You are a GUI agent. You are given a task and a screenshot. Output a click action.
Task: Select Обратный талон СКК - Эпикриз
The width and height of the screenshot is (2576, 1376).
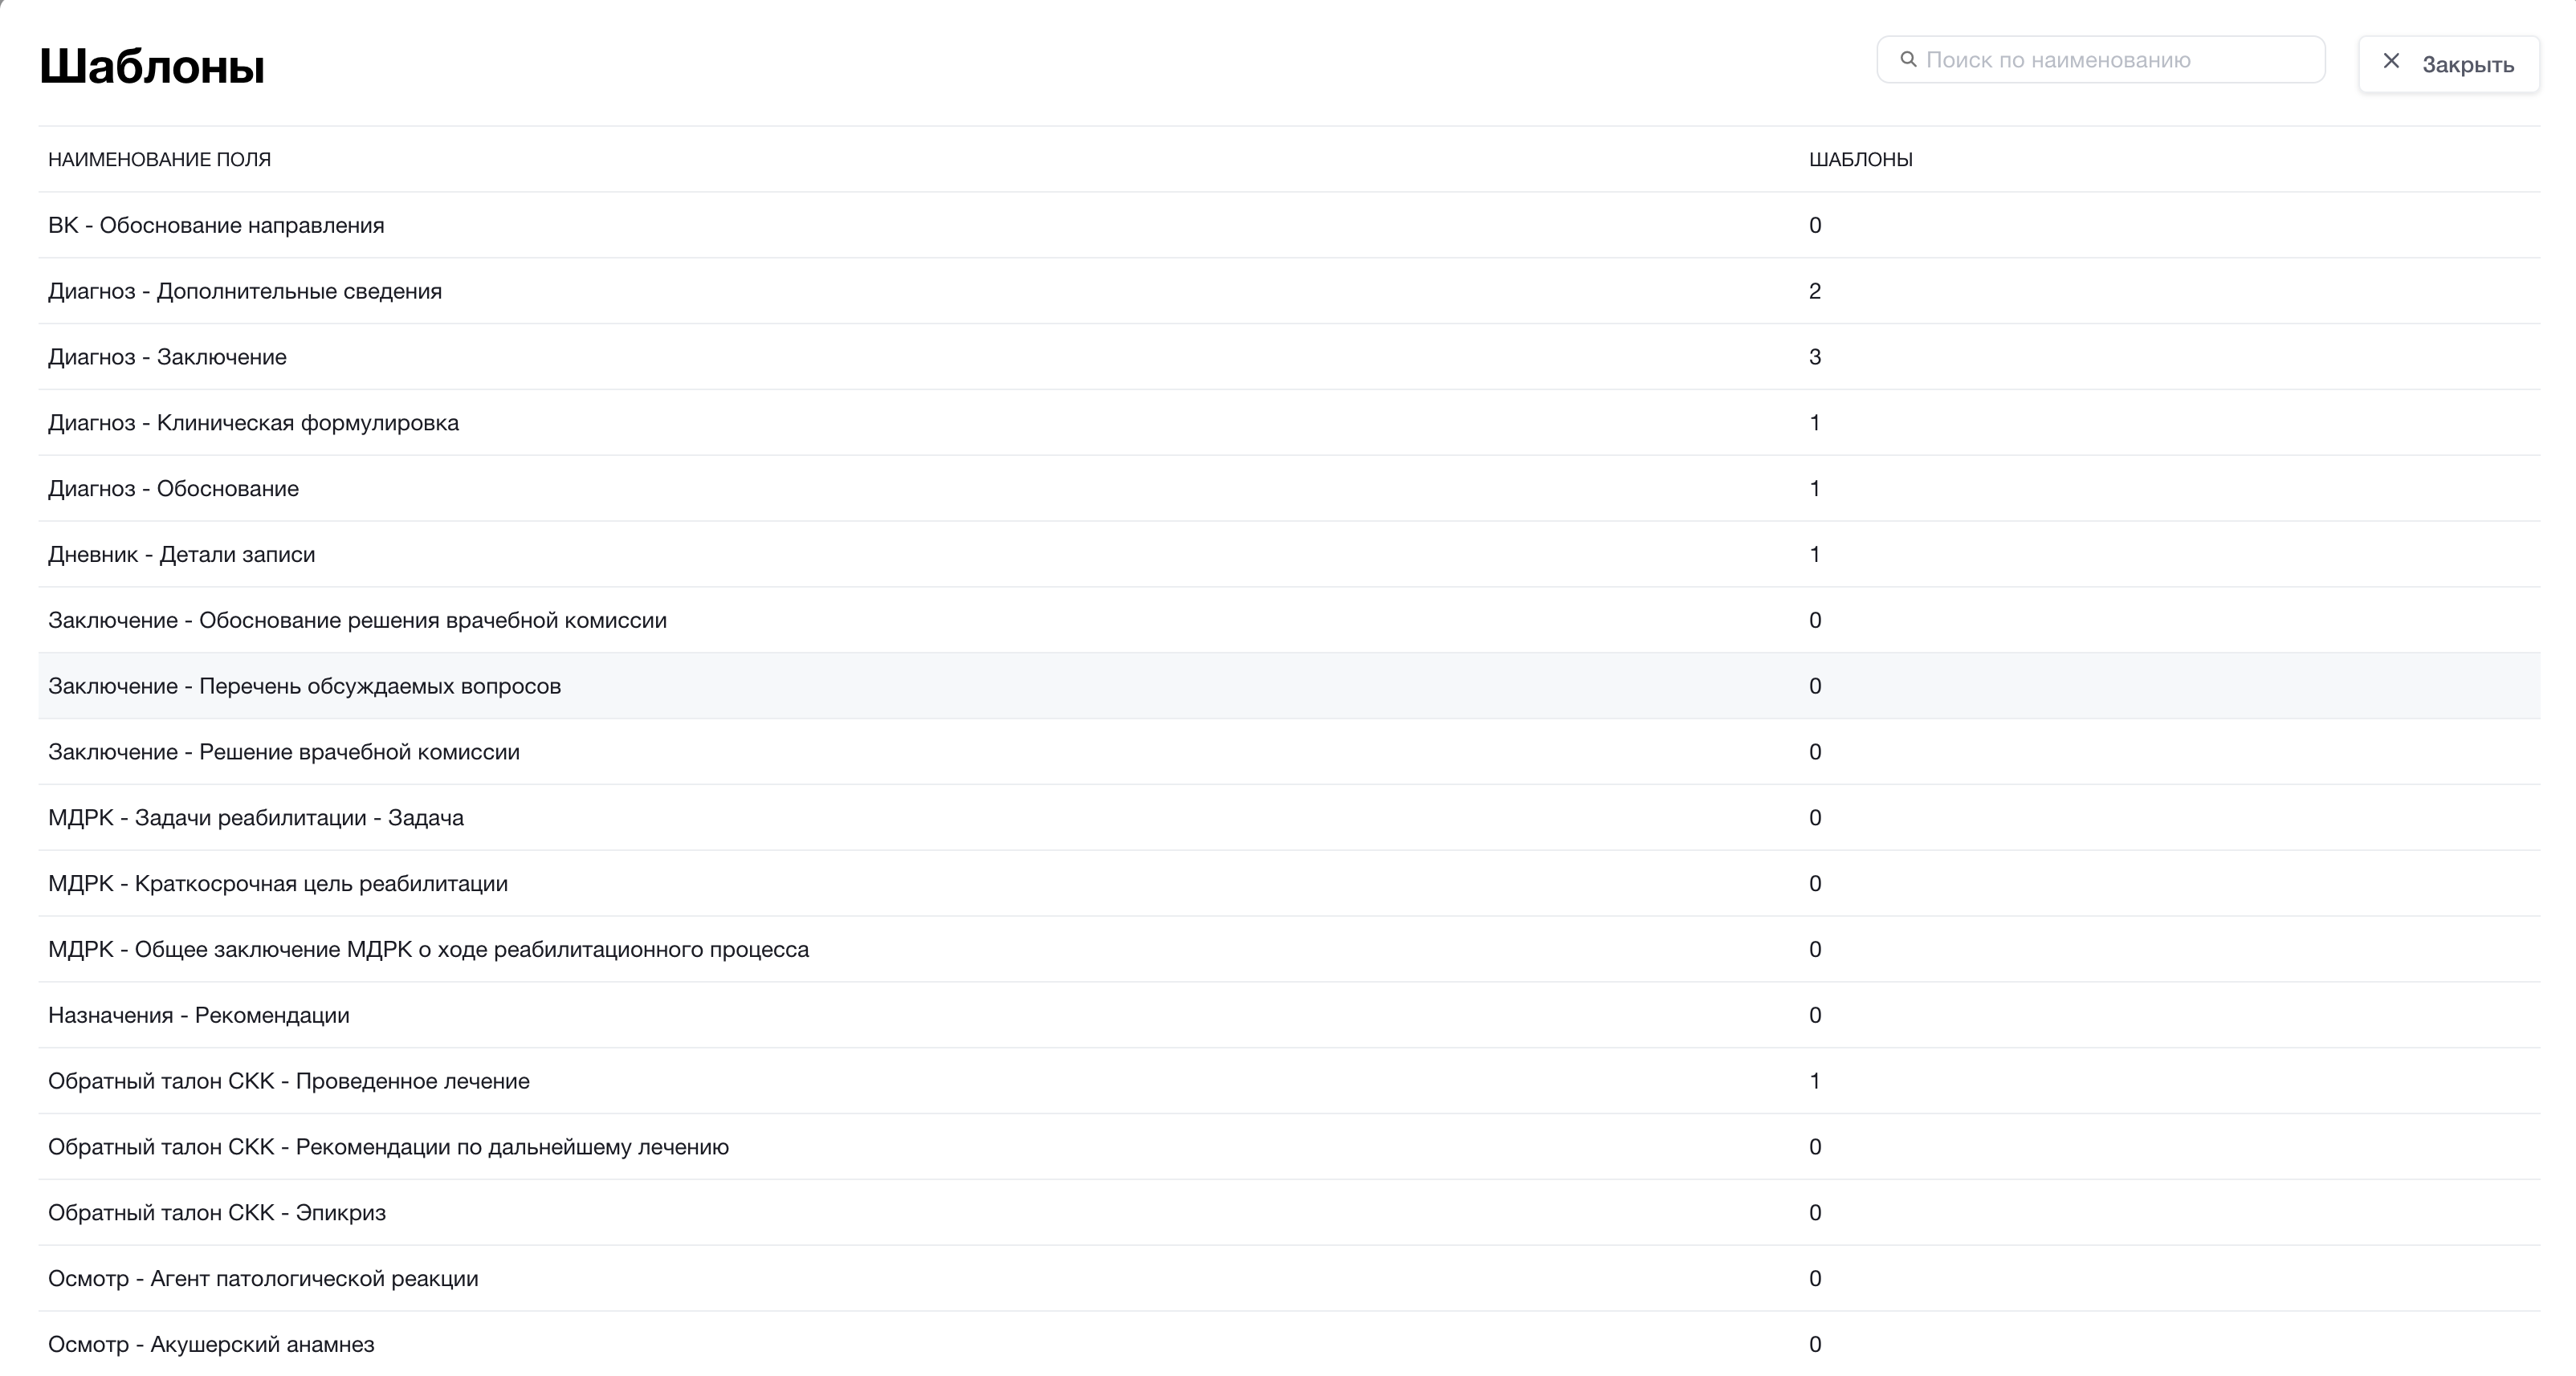[x=217, y=1213]
